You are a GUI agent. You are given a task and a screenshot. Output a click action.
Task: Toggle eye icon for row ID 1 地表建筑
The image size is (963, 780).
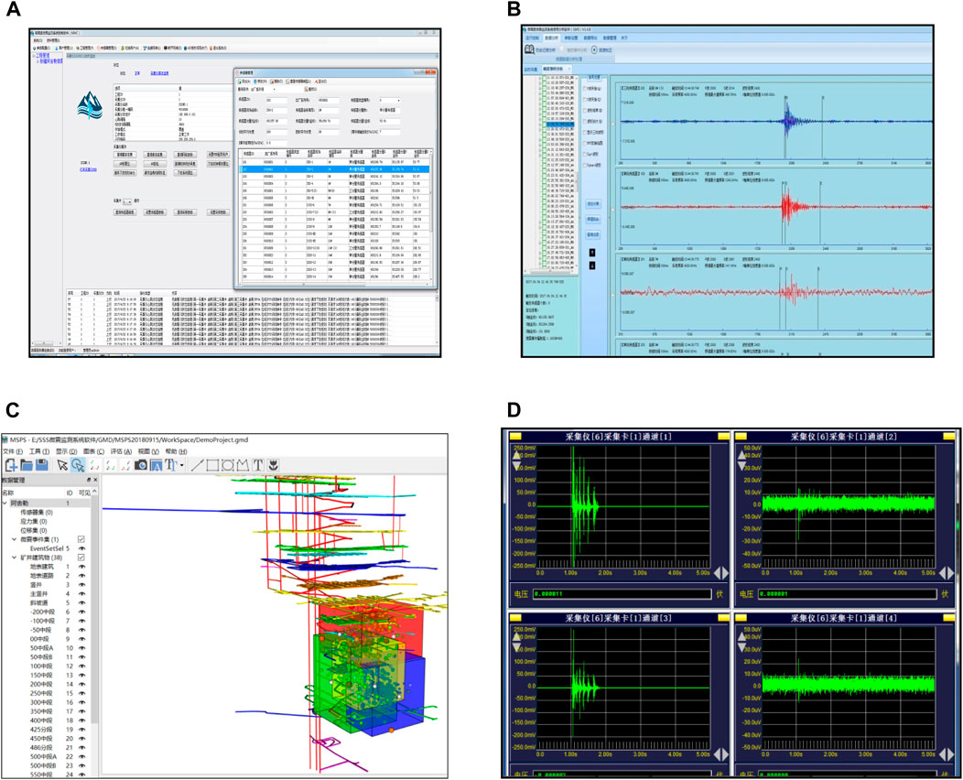click(81, 567)
